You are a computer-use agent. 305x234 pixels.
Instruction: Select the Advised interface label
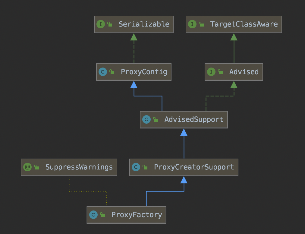244,72
